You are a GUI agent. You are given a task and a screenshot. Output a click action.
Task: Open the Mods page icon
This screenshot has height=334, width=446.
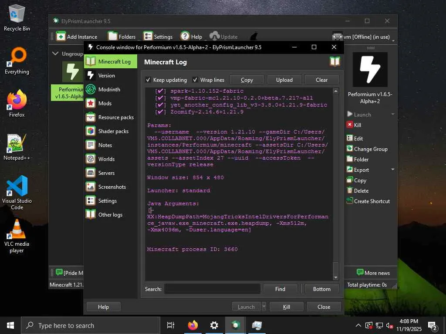coord(91,103)
